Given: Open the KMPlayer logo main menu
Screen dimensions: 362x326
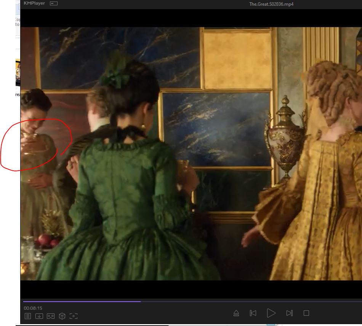Looking at the screenshot, I should coord(34,3).
